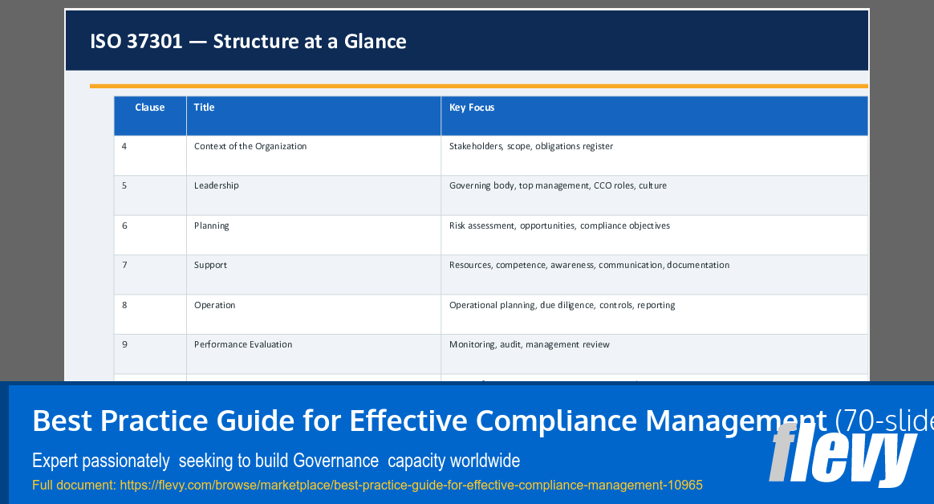Click the Clause column header

(149, 107)
